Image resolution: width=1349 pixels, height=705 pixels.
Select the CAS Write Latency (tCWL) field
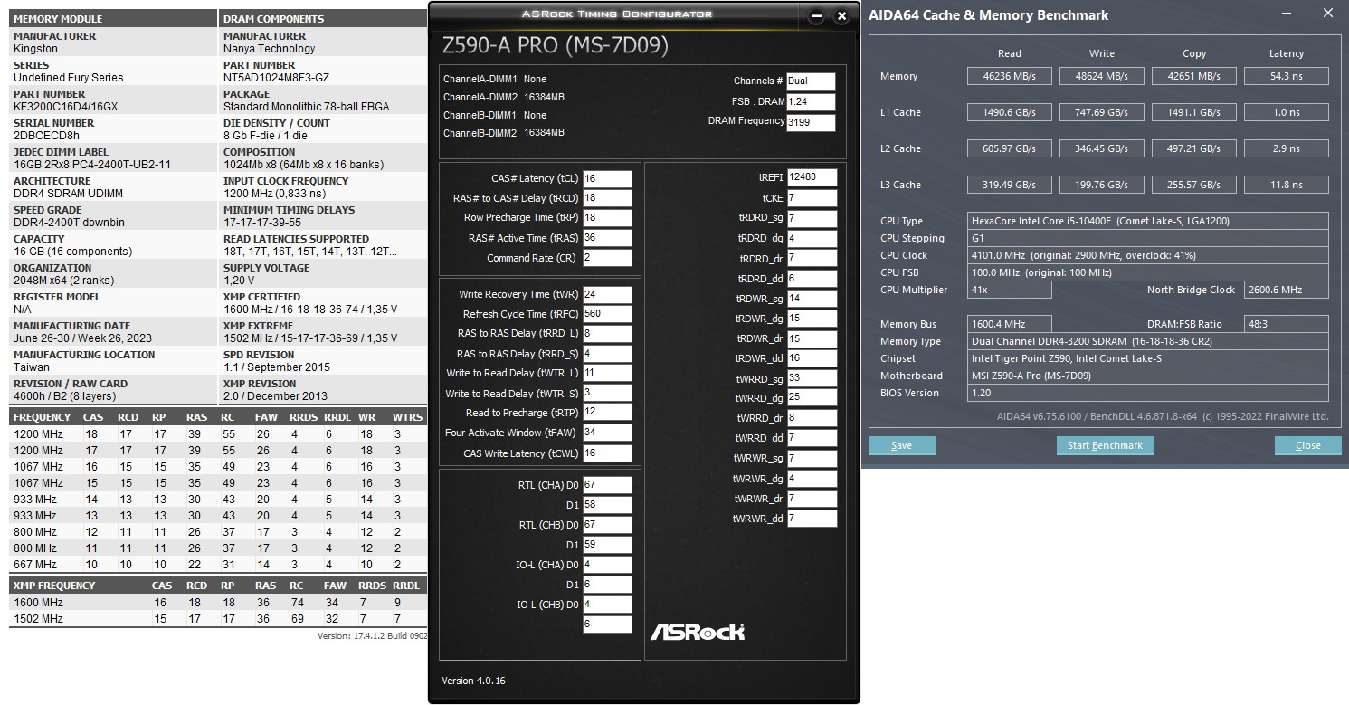[x=607, y=453]
